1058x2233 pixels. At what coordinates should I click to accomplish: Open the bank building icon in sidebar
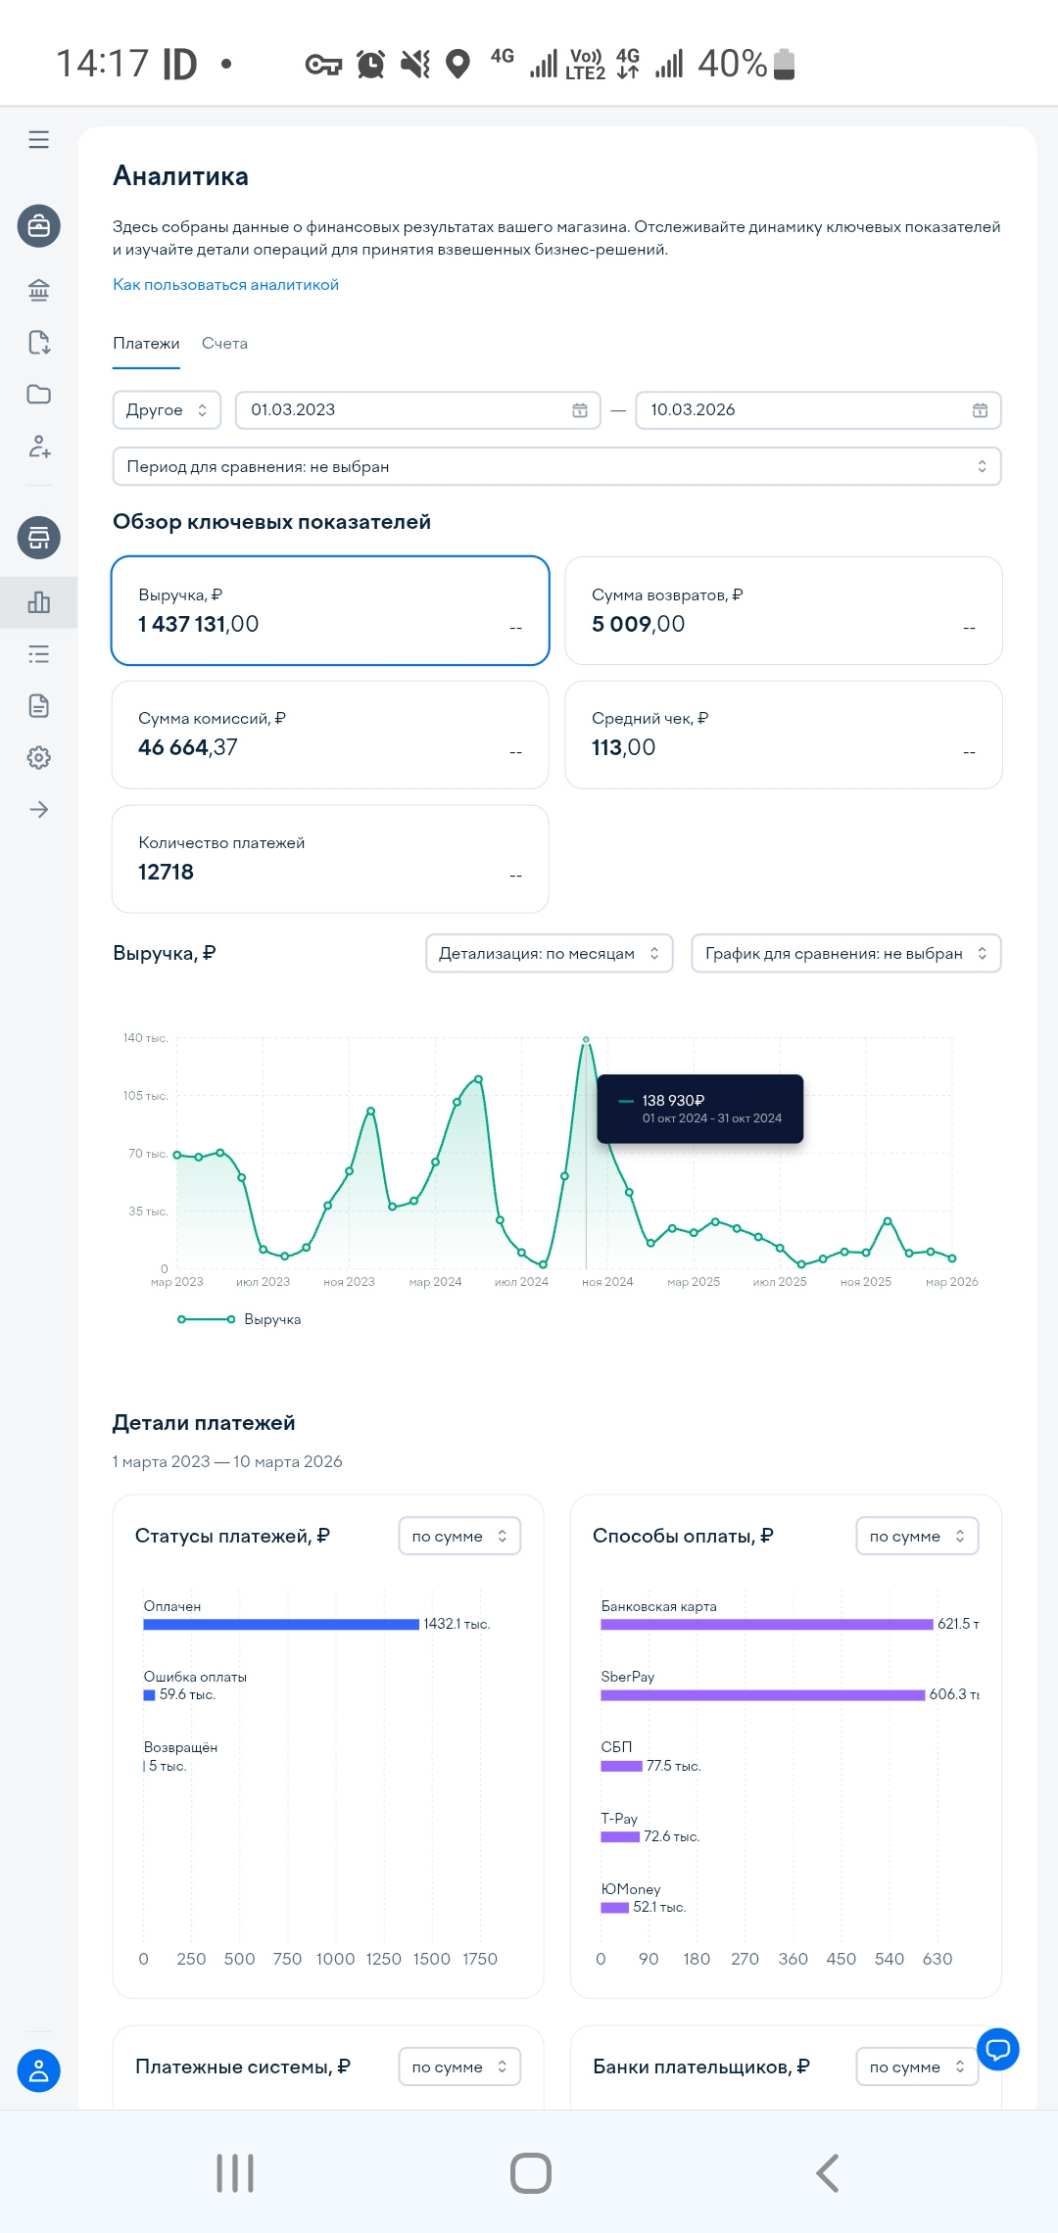tap(39, 290)
